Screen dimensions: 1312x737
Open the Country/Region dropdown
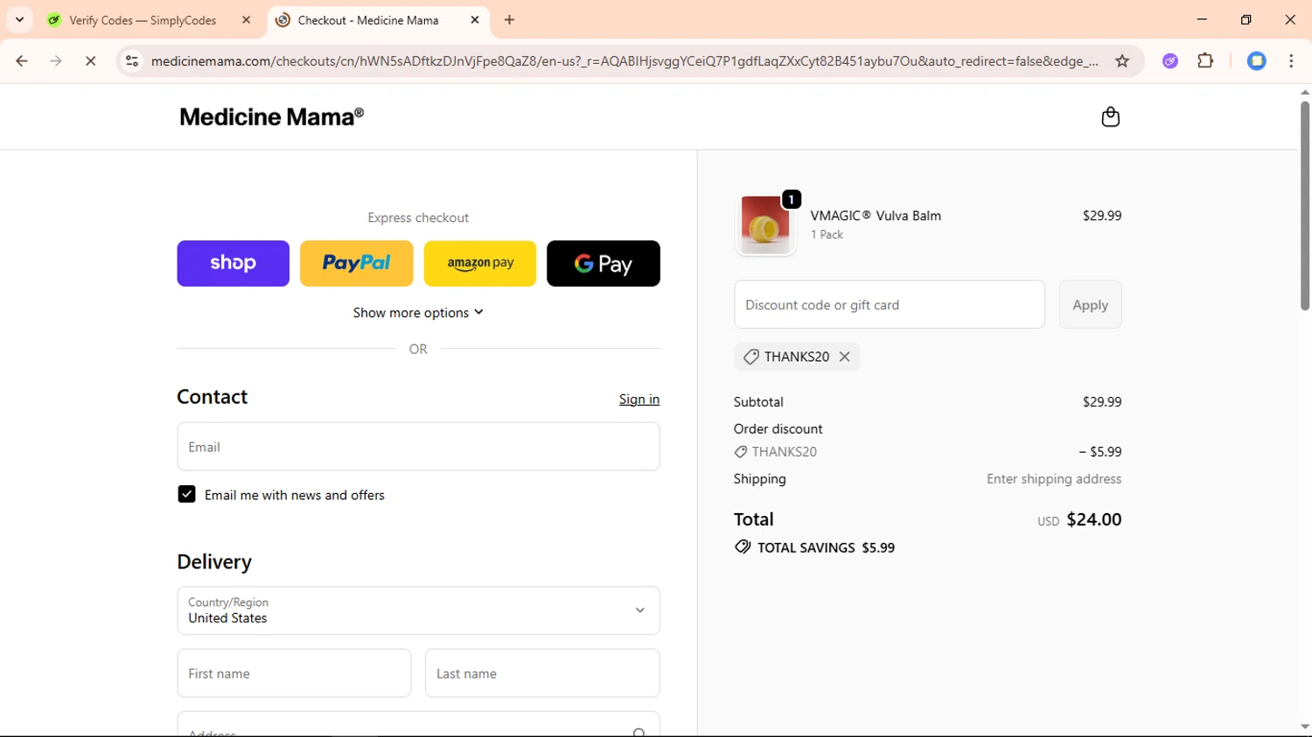click(418, 610)
